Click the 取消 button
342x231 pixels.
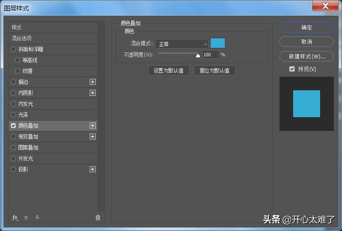click(307, 42)
